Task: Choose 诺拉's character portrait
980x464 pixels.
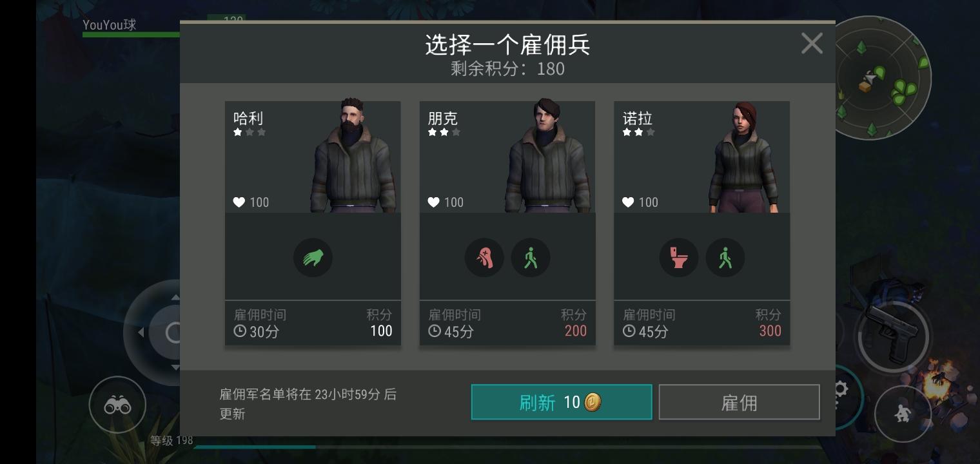Action: pos(748,157)
